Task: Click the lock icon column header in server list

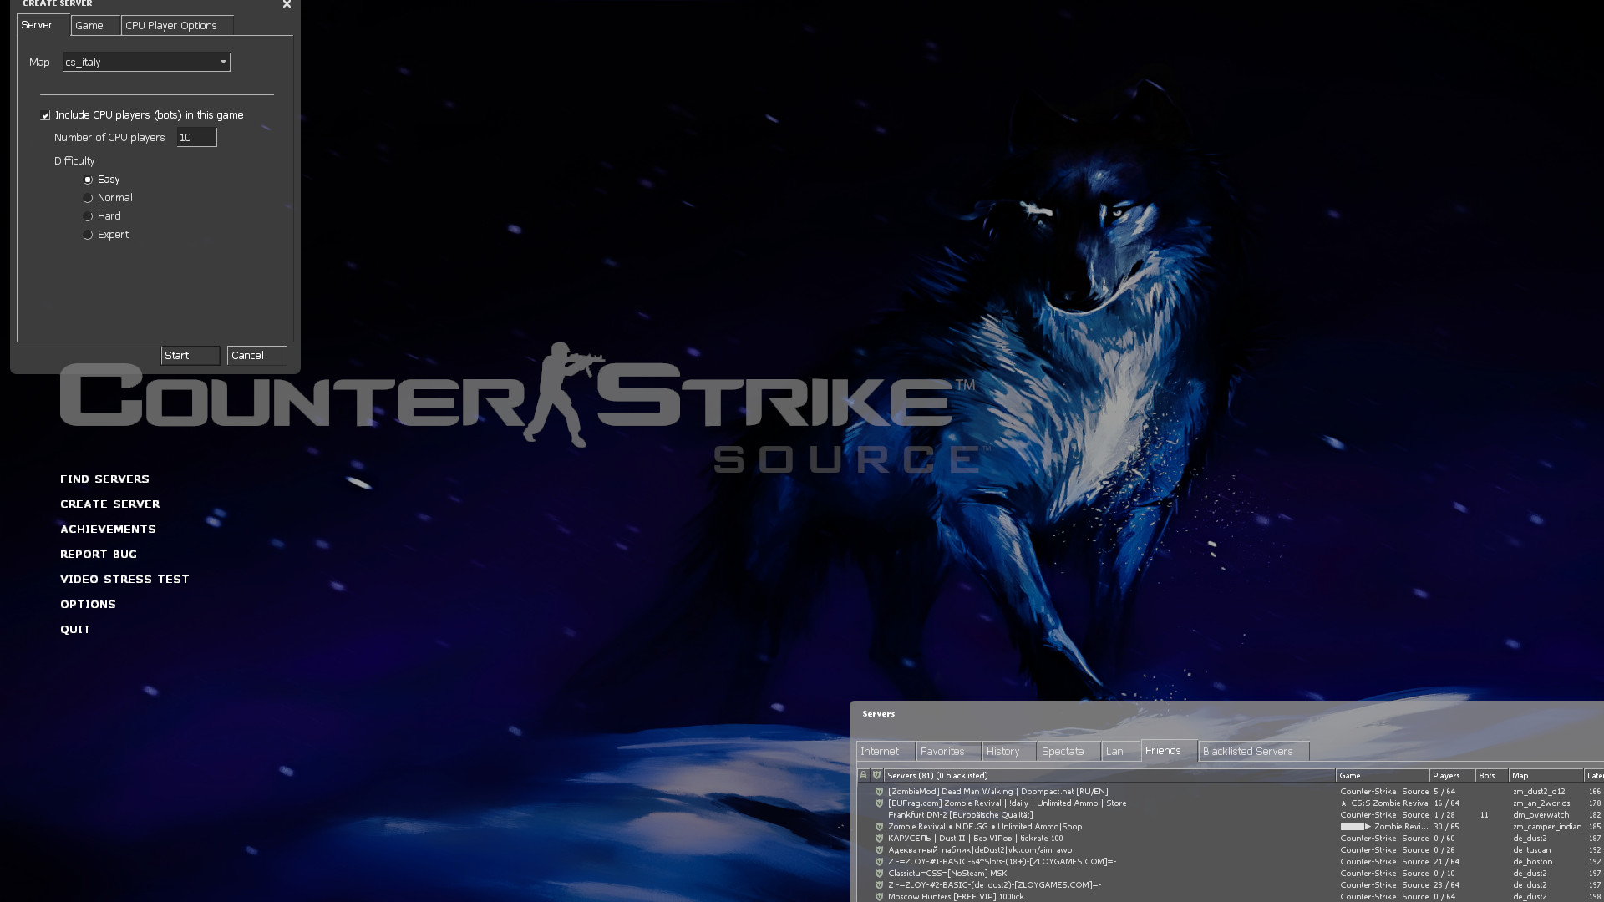Action: [864, 775]
